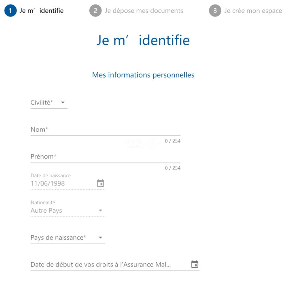The width and height of the screenshot is (288, 286).
Task: Click the step 3 number circle
Action: click(x=215, y=11)
